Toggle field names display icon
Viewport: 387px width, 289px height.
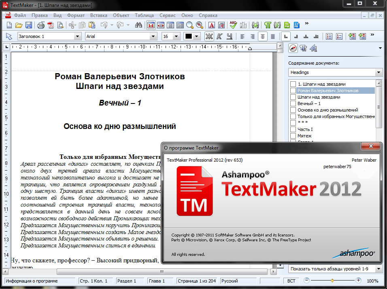coord(277,25)
